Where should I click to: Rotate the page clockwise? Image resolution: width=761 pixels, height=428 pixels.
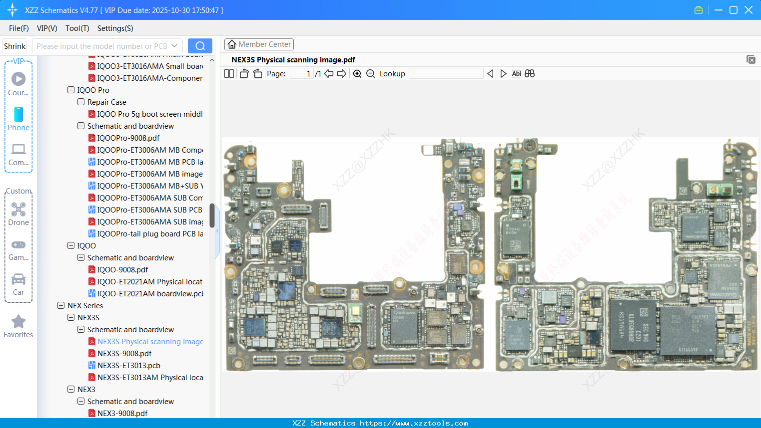coord(257,74)
